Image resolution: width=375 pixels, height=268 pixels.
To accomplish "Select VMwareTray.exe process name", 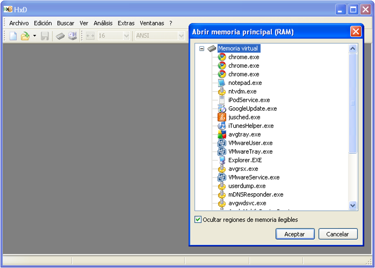I will click(250, 152).
